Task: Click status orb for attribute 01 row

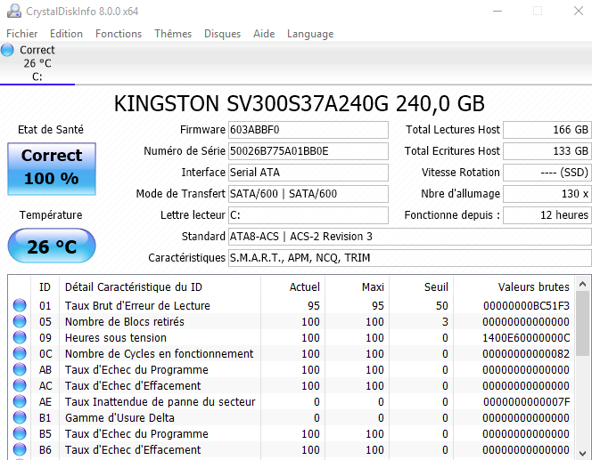Action: (x=20, y=305)
